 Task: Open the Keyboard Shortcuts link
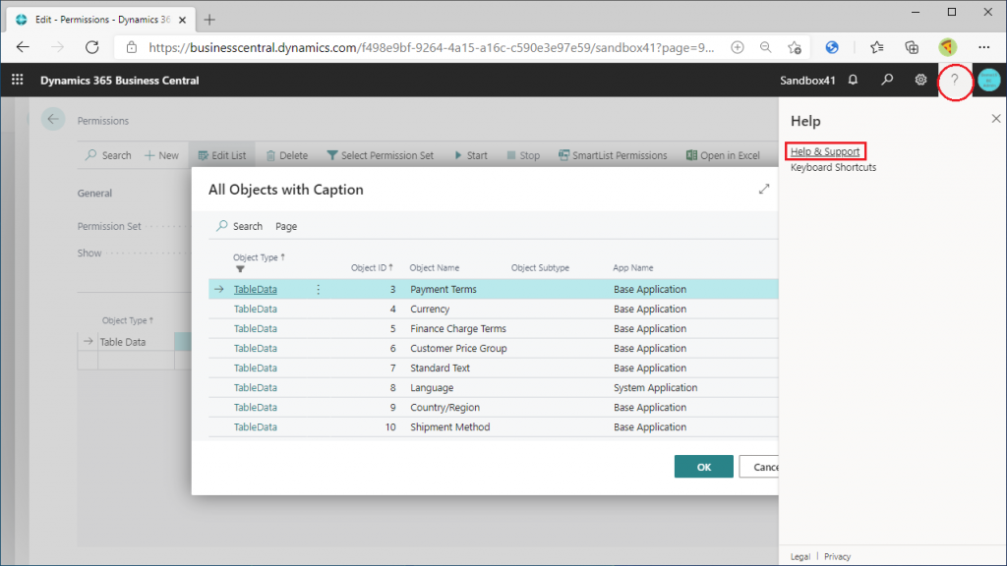(x=833, y=167)
